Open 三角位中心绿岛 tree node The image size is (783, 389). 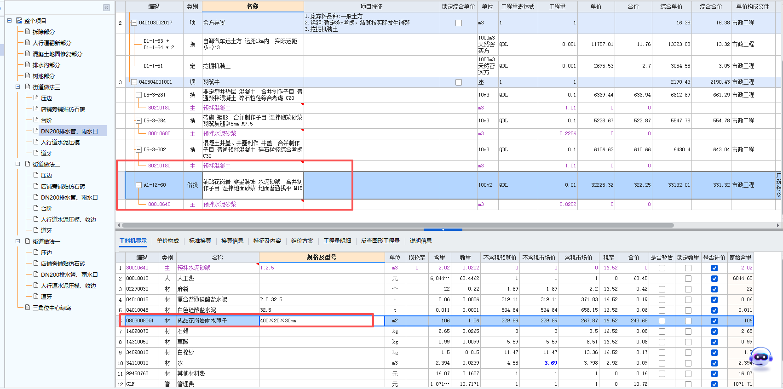(52, 308)
